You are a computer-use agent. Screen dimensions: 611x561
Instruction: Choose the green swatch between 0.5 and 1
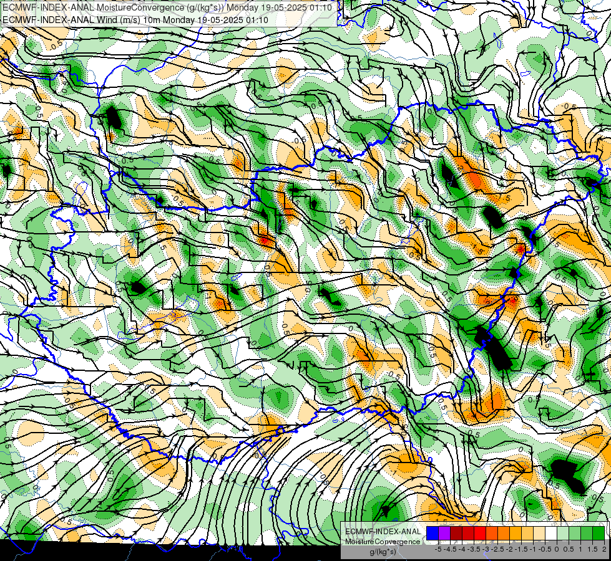[575, 533]
